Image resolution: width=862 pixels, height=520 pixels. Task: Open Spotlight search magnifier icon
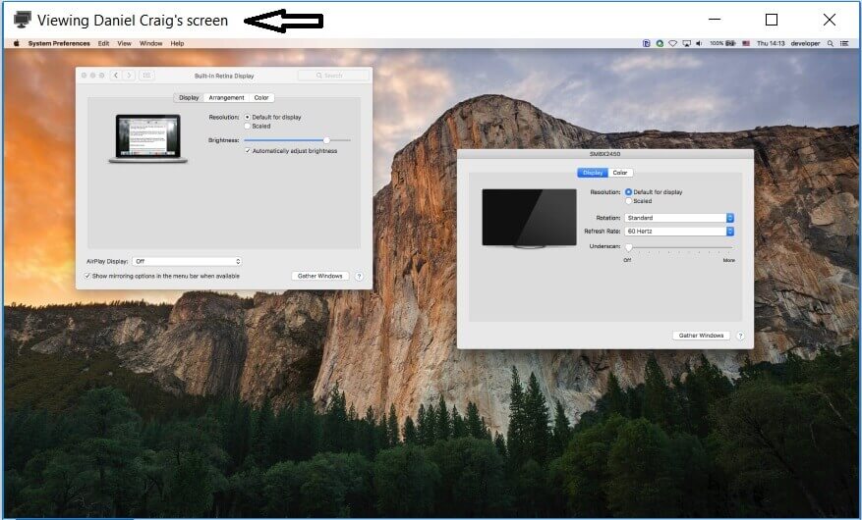tap(831, 43)
